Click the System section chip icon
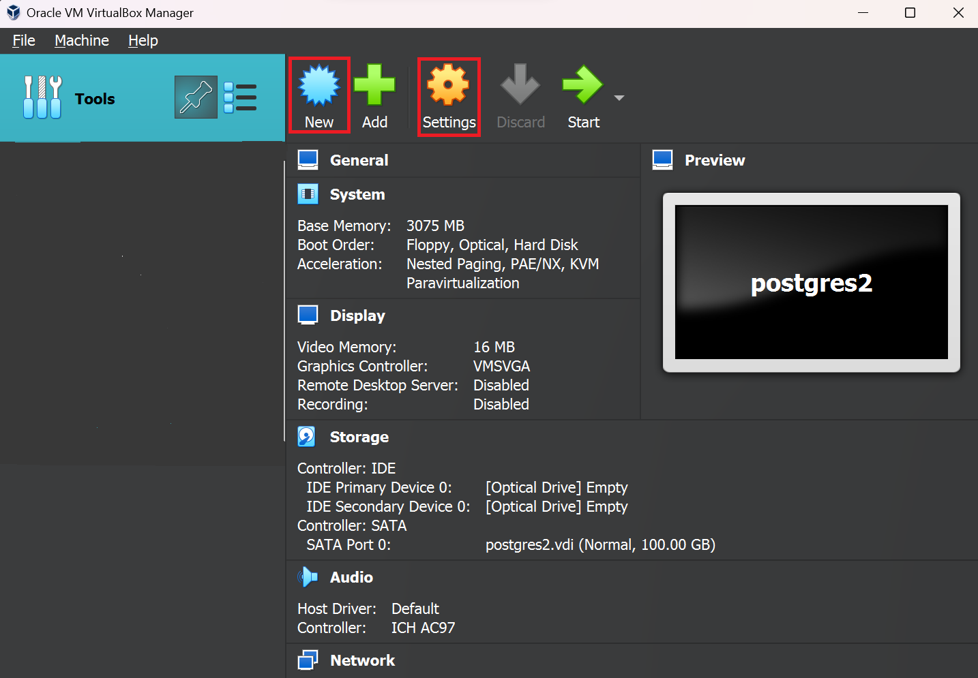Viewport: 978px width, 678px height. [x=308, y=194]
